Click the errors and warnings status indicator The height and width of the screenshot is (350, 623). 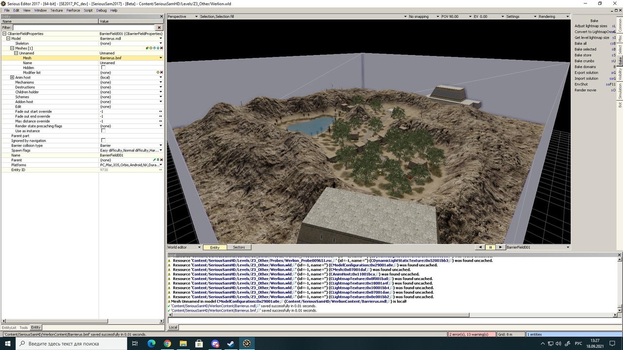click(x=471, y=334)
